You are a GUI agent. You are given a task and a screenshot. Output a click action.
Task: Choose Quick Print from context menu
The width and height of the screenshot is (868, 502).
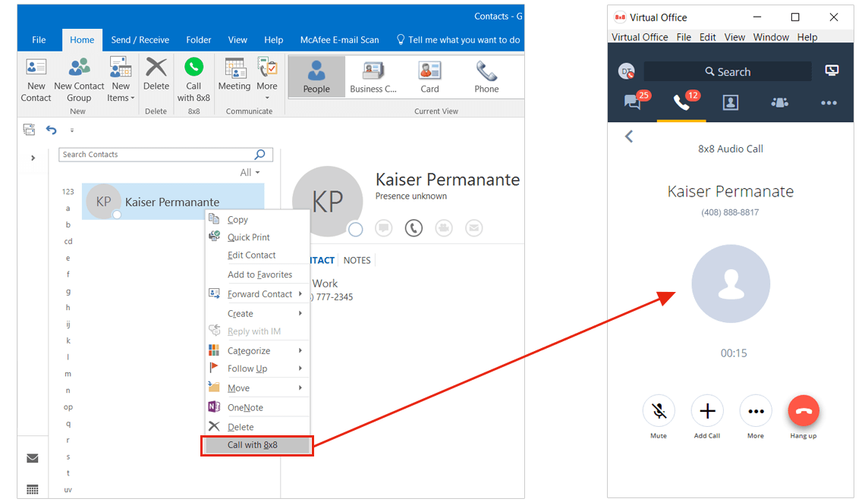(x=257, y=237)
